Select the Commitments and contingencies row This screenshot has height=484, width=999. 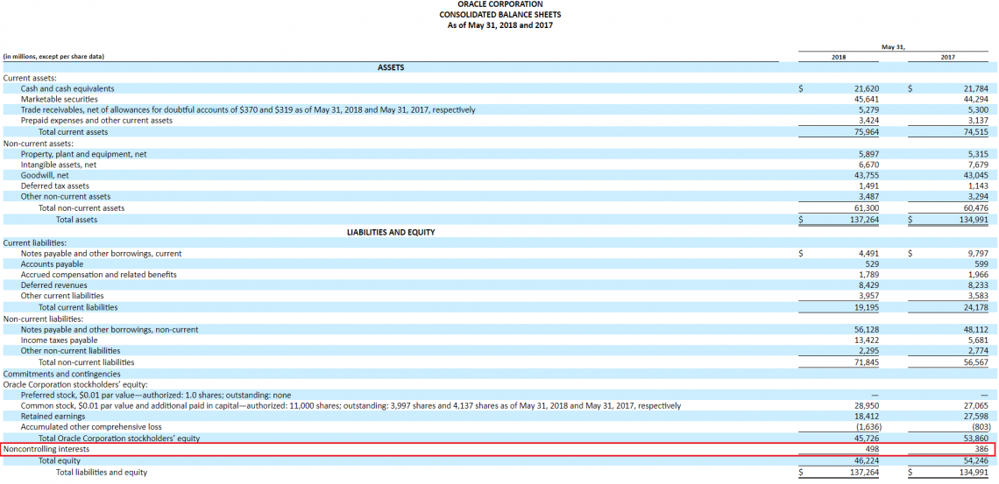click(62, 374)
